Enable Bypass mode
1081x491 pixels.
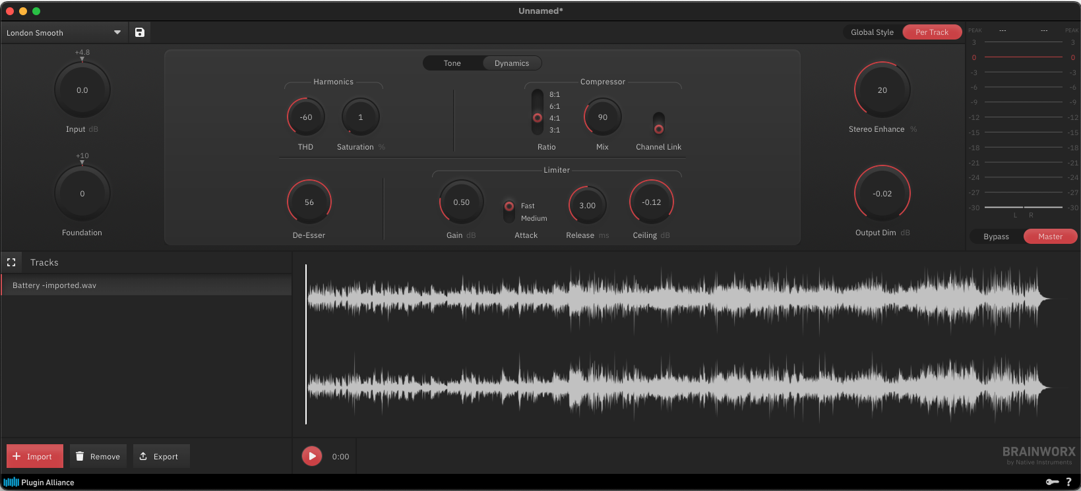click(x=996, y=237)
